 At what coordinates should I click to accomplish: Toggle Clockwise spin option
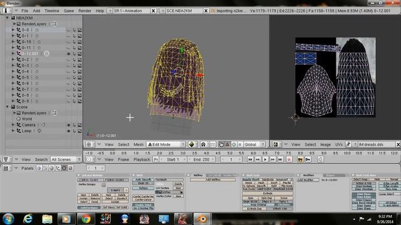[284, 204]
